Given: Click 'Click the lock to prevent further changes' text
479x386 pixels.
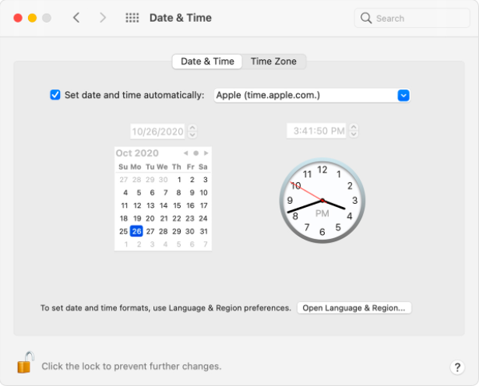Looking at the screenshot, I should (x=132, y=367).
